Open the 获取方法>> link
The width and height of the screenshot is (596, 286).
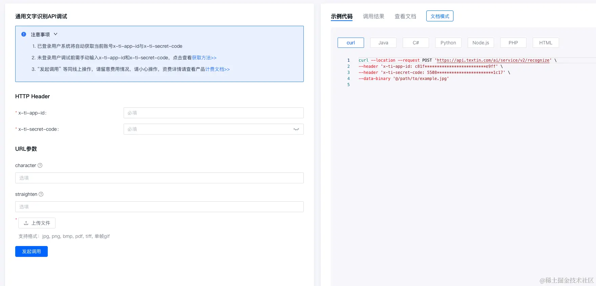[204, 58]
